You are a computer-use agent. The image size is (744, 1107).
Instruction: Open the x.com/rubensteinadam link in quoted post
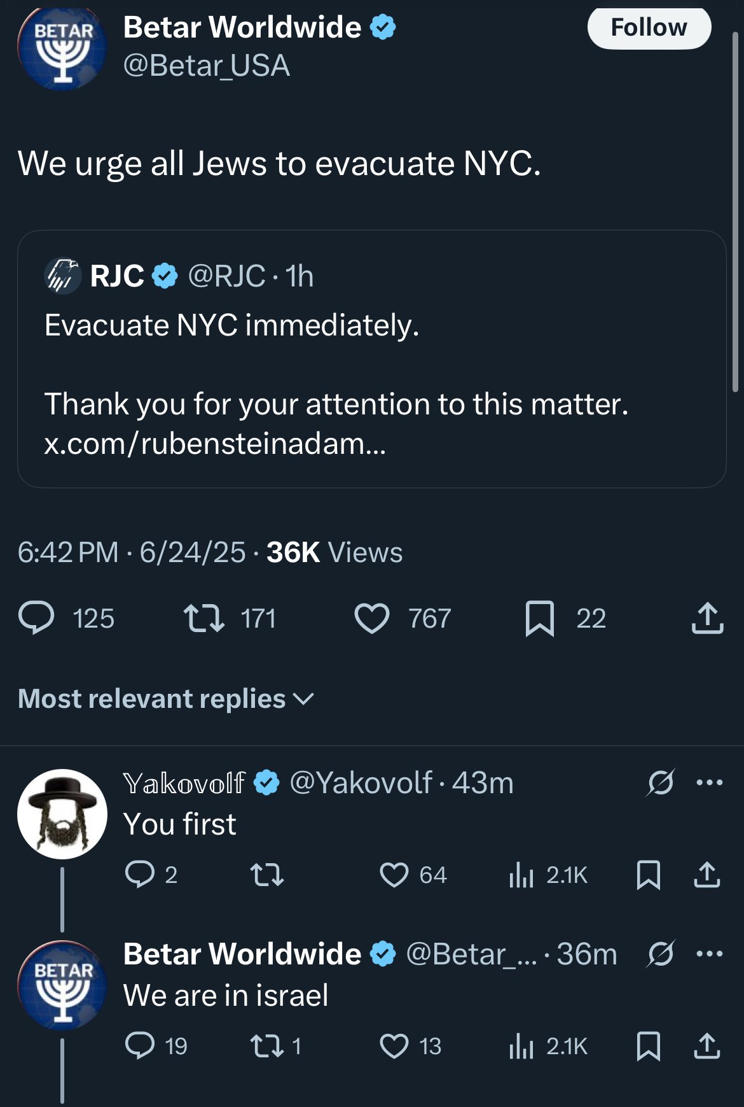click(215, 444)
